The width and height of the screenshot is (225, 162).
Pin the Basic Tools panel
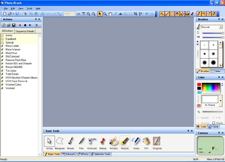coord(188,131)
